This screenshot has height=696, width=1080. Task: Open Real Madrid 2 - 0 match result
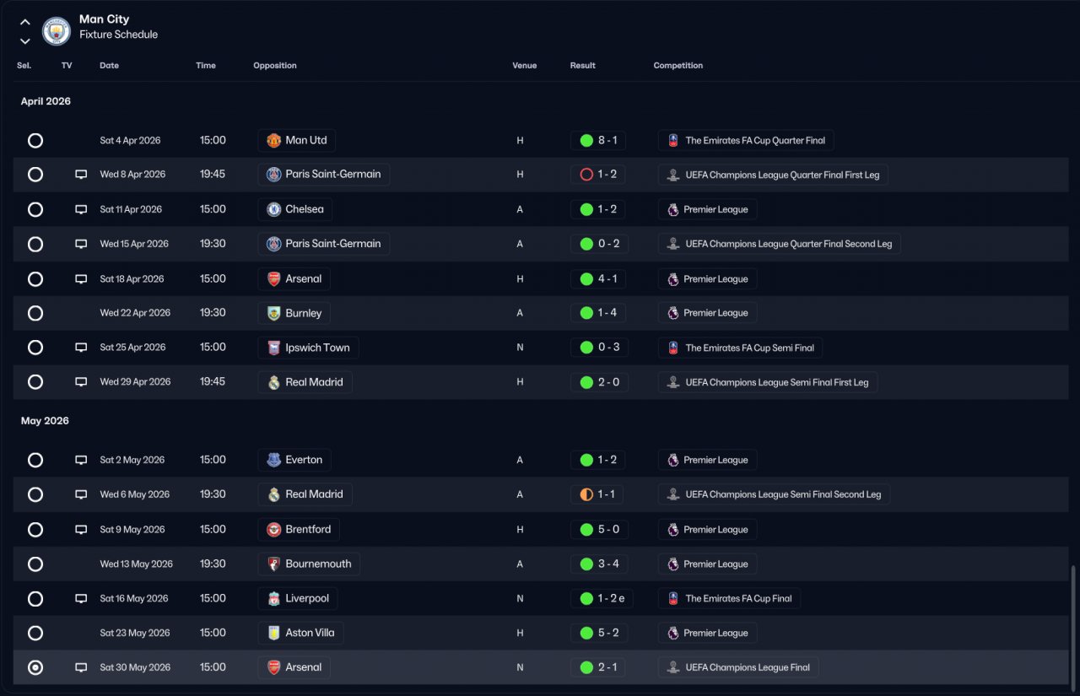click(x=599, y=382)
